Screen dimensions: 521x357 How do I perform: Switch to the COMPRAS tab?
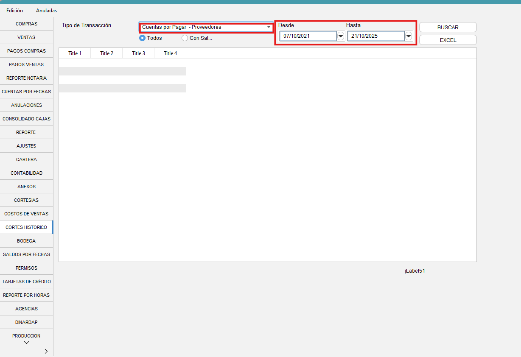tap(26, 24)
